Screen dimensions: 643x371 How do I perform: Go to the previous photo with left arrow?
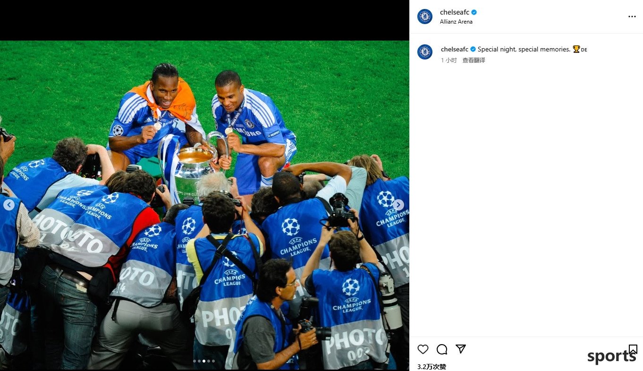coord(9,205)
